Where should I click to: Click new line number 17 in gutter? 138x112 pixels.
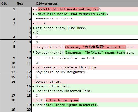pyautogui.click(x=29, y=91)
